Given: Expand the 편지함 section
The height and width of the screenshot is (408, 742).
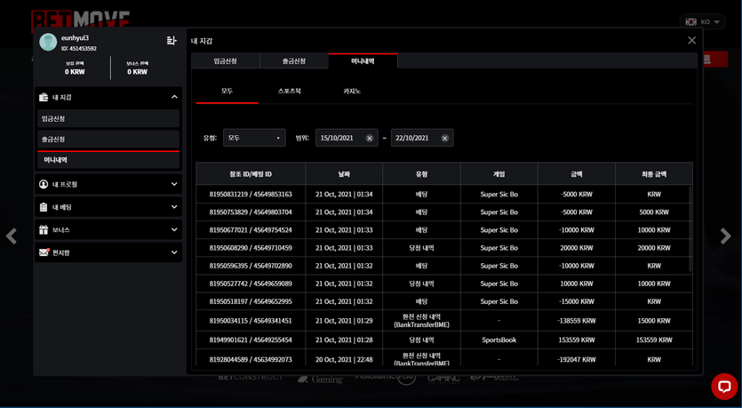Looking at the screenshot, I should tap(174, 252).
